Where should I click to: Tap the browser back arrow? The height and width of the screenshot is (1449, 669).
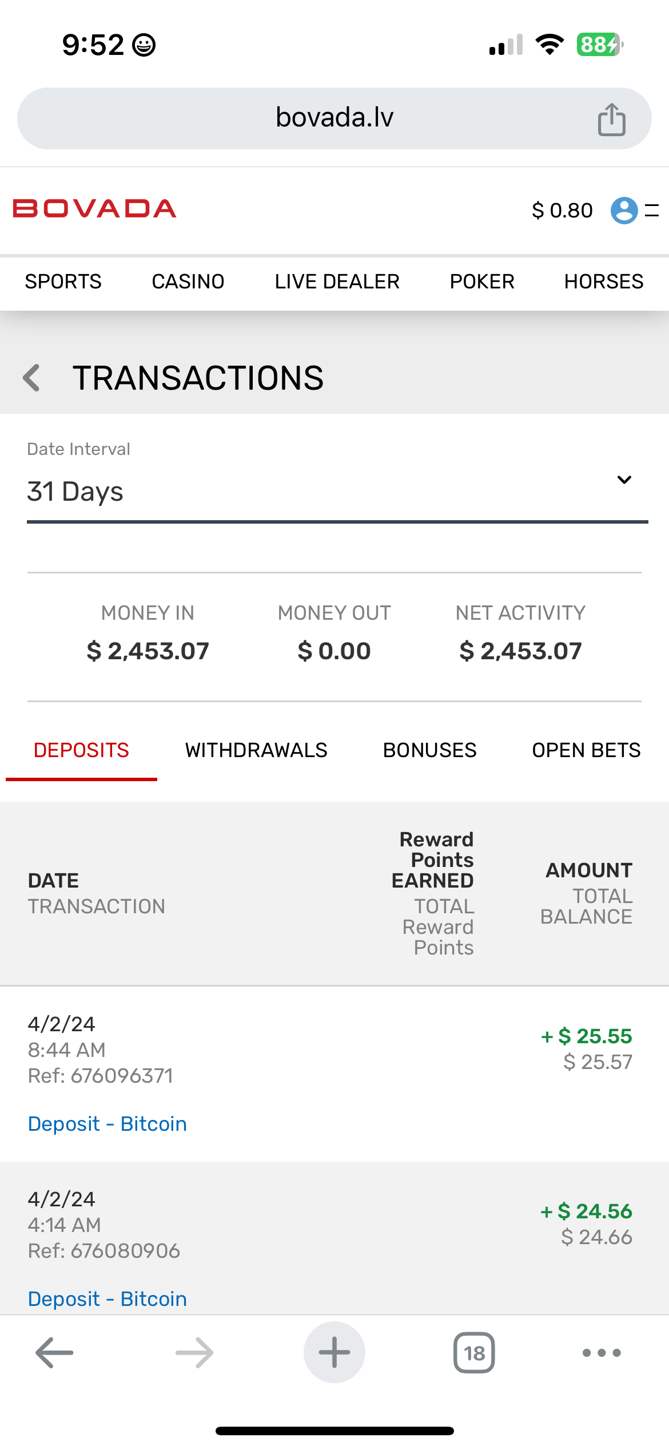(x=54, y=1353)
